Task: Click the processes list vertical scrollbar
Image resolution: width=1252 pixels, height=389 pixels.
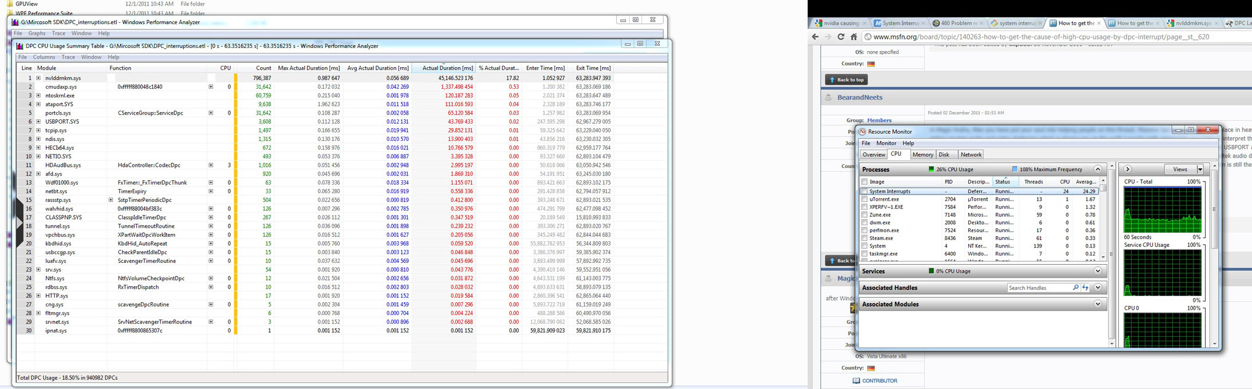Action: pos(1103,219)
